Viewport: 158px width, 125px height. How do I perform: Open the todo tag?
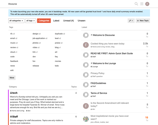57,66
